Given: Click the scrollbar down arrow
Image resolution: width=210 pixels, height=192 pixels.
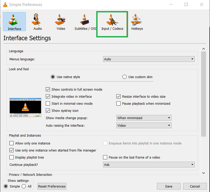Looking at the screenshot, I should click(x=204, y=173).
